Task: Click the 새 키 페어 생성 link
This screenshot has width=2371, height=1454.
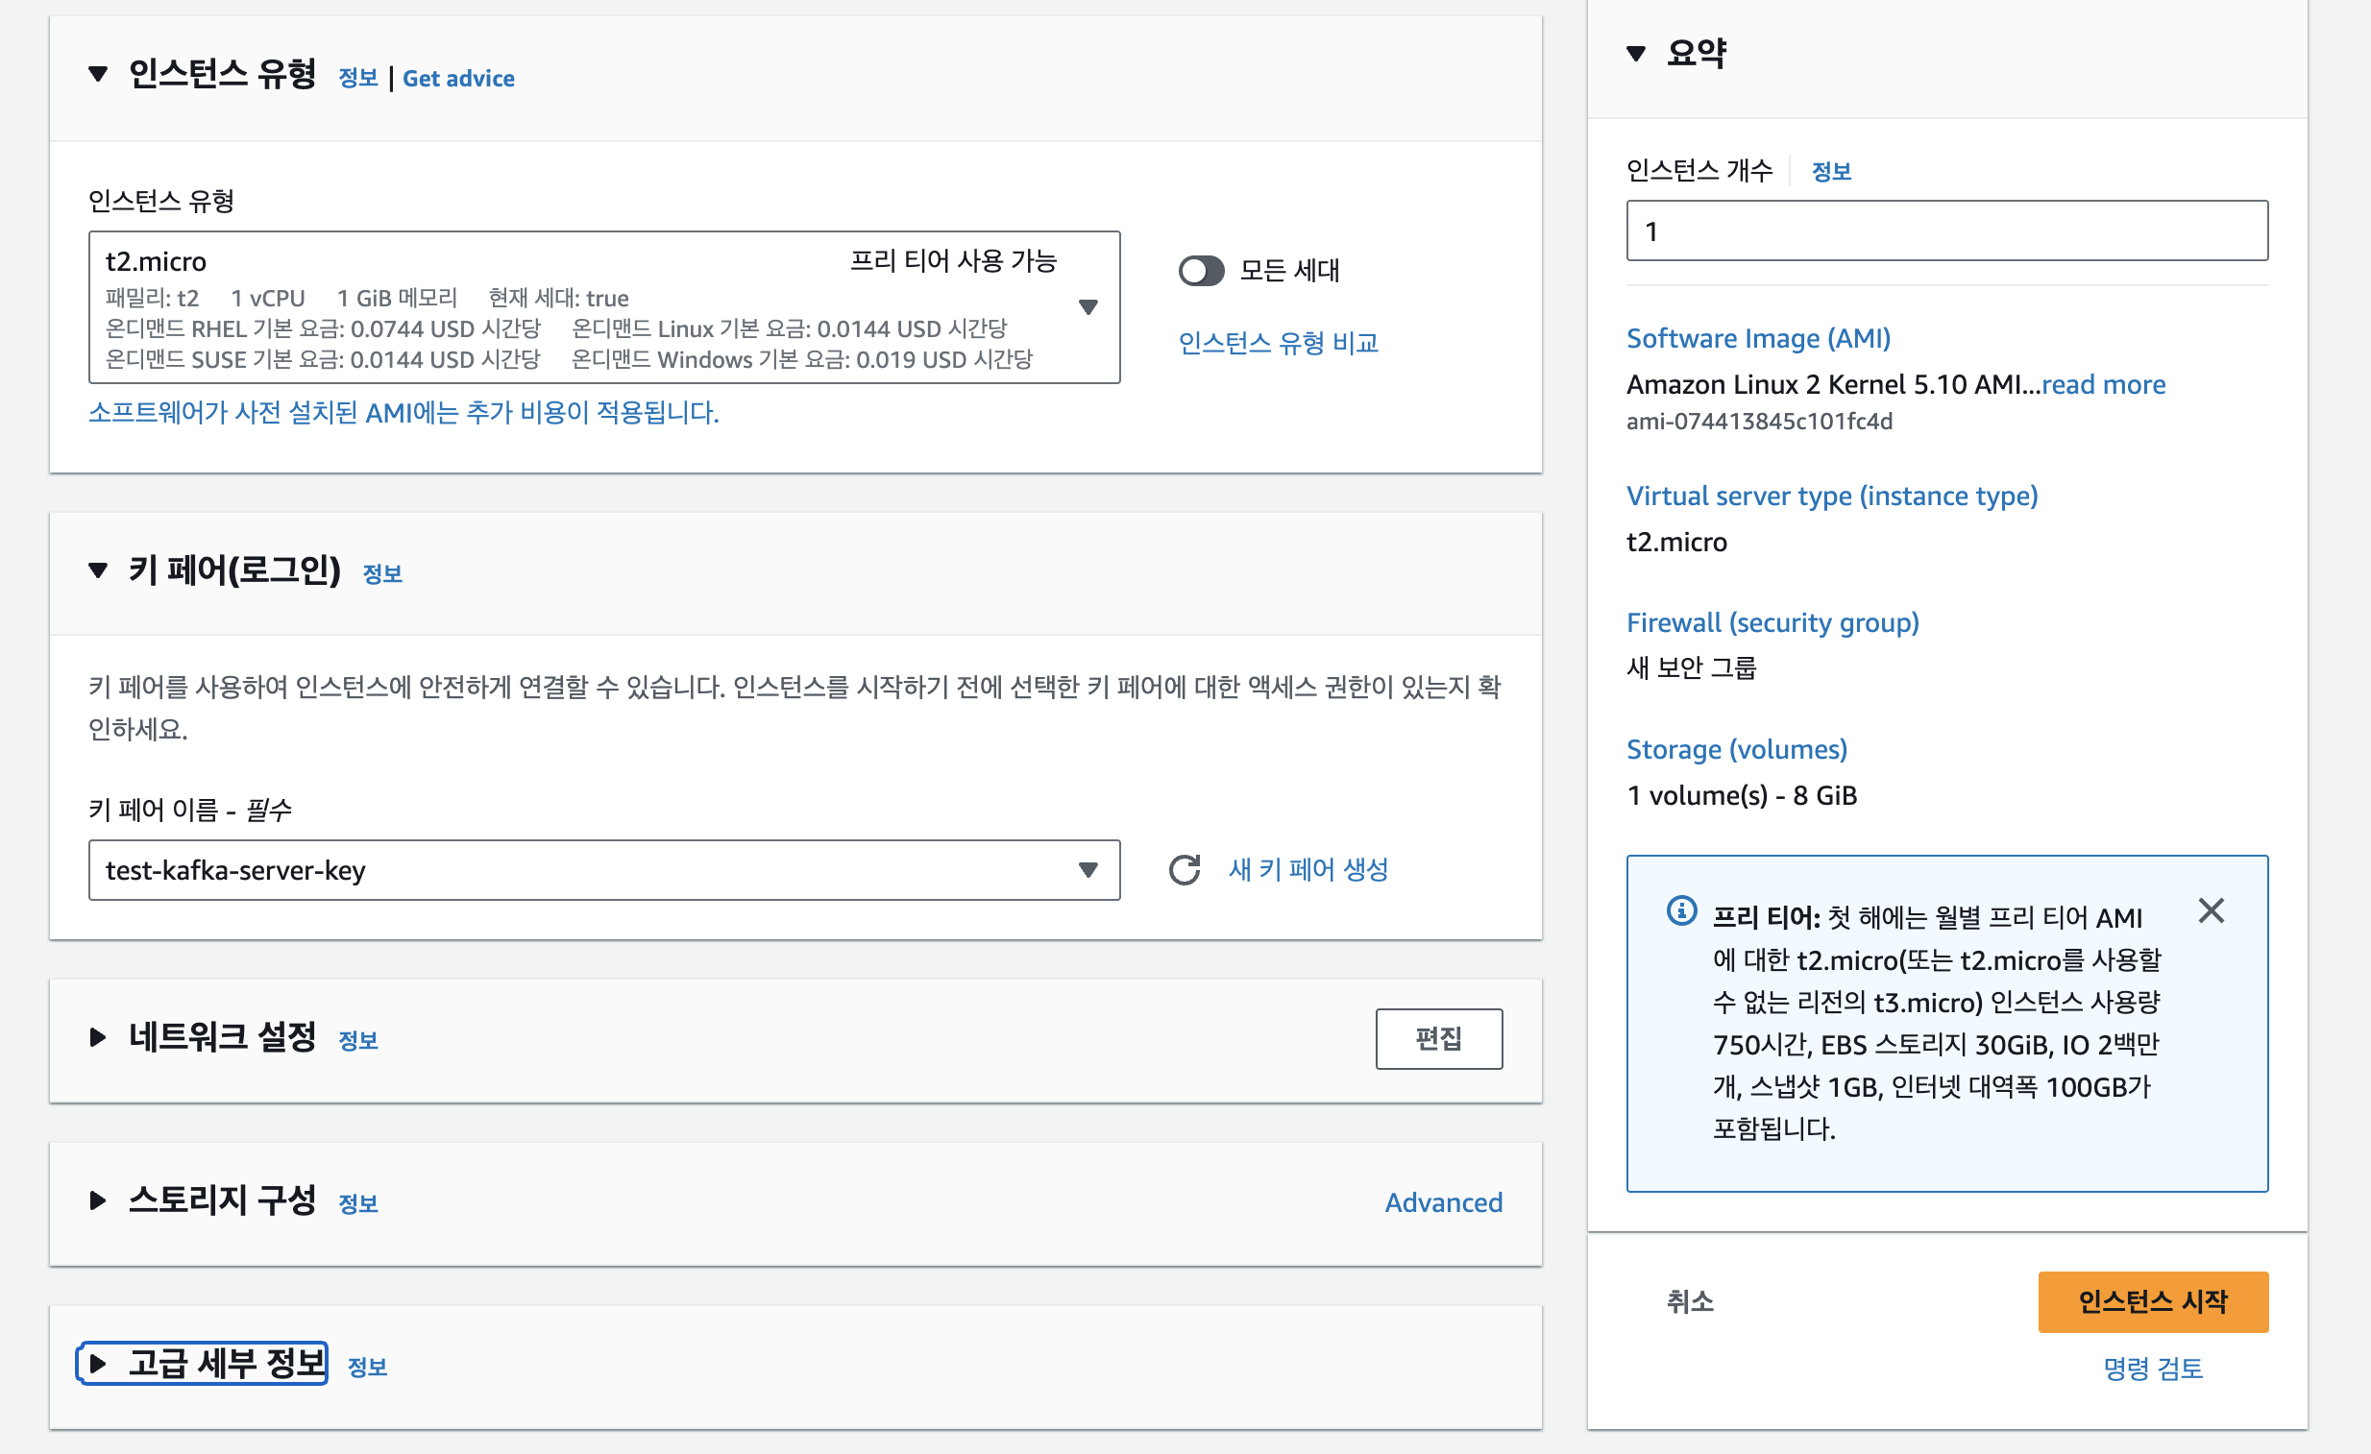Action: (1308, 869)
